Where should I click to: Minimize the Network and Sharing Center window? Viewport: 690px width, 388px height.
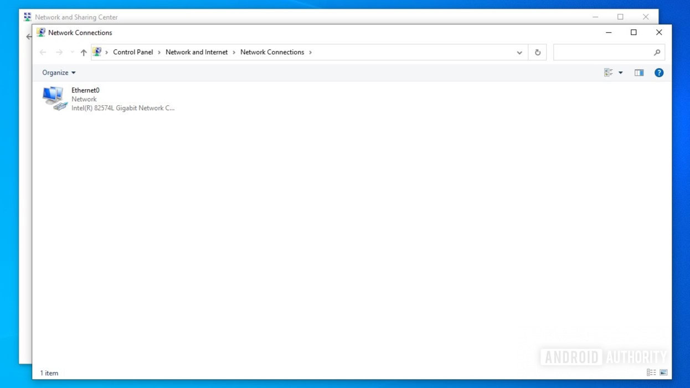[x=595, y=17]
